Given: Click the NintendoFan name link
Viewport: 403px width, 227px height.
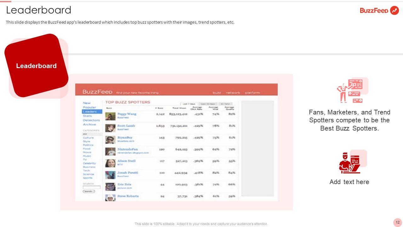Looking at the screenshot, I should pyautogui.click(x=128, y=149).
